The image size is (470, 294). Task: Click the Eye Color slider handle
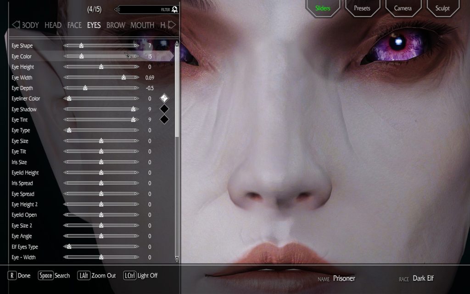(x=81, y=56)
